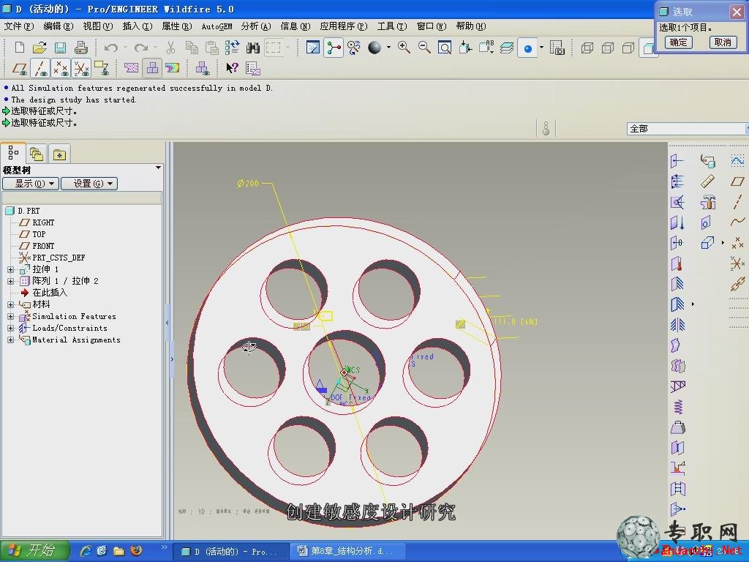Screen dimensions: 749x562
Task: Toggle Shading display style
Action: [648, 48]
